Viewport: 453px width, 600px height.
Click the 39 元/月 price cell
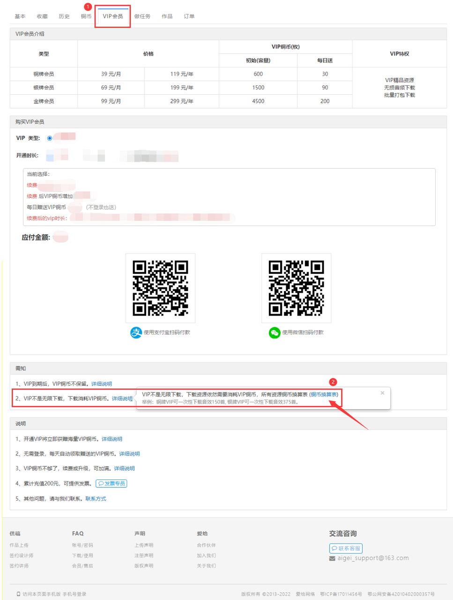point(111,74)
